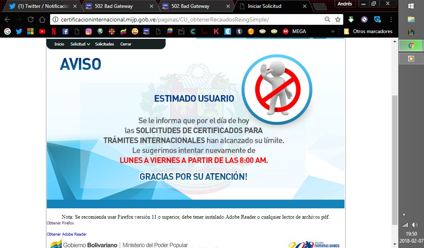Open the Tumblr bookmark

click(x=239, y=31)
